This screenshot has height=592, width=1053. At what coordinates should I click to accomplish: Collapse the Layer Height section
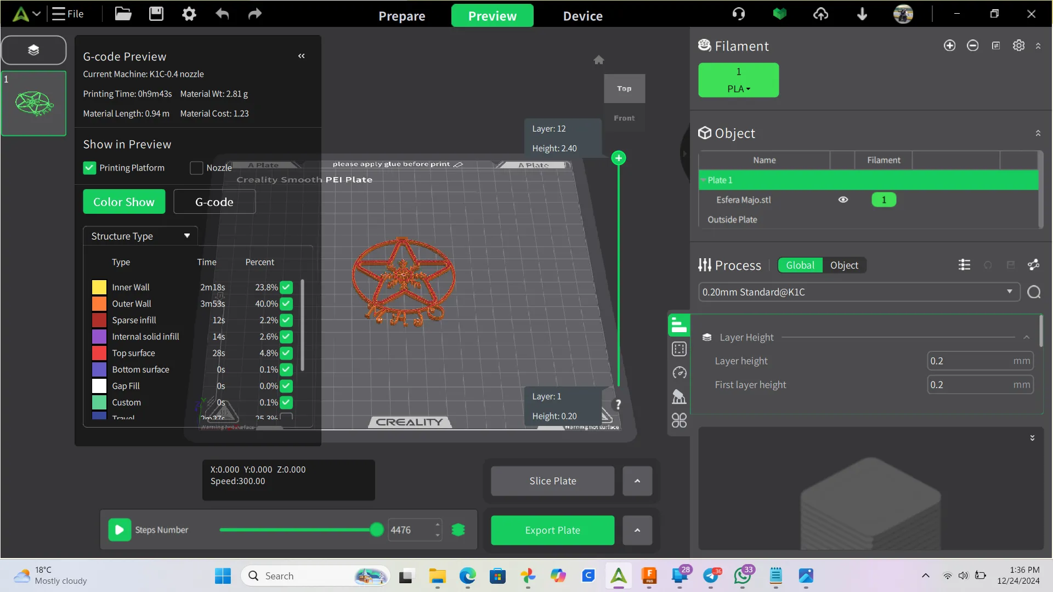[1026, 338]
